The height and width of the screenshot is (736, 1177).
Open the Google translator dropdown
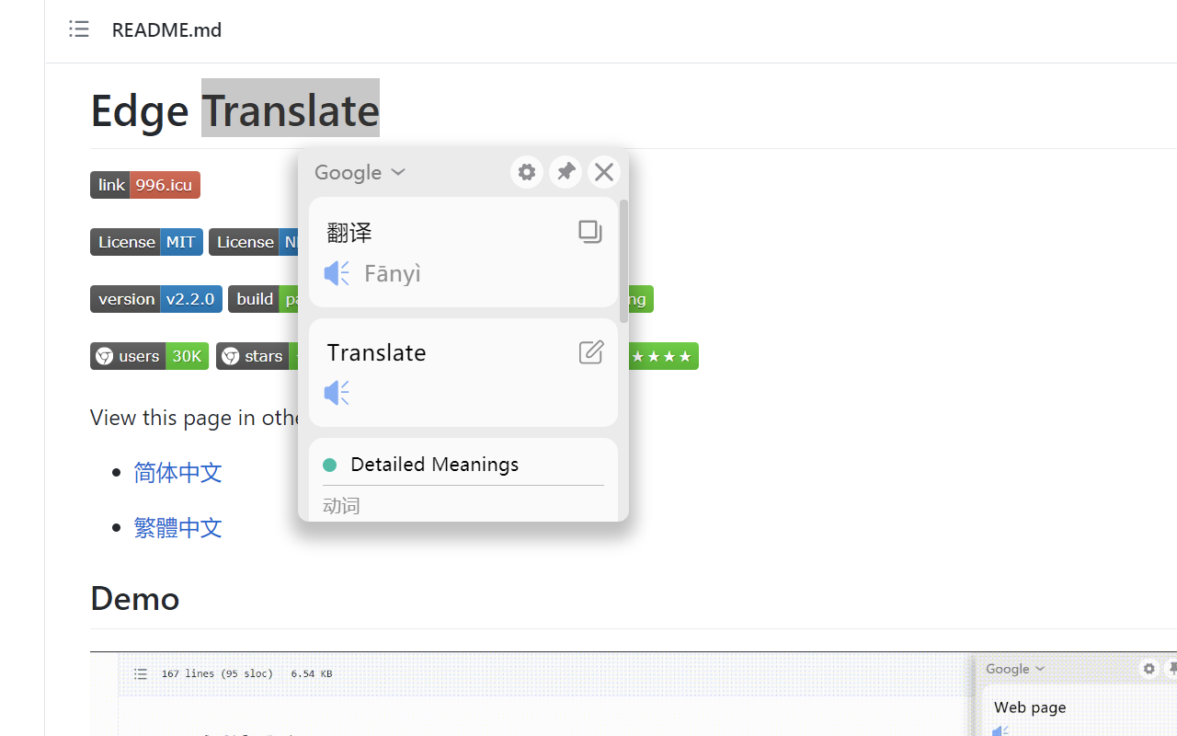tap(360, 172)
